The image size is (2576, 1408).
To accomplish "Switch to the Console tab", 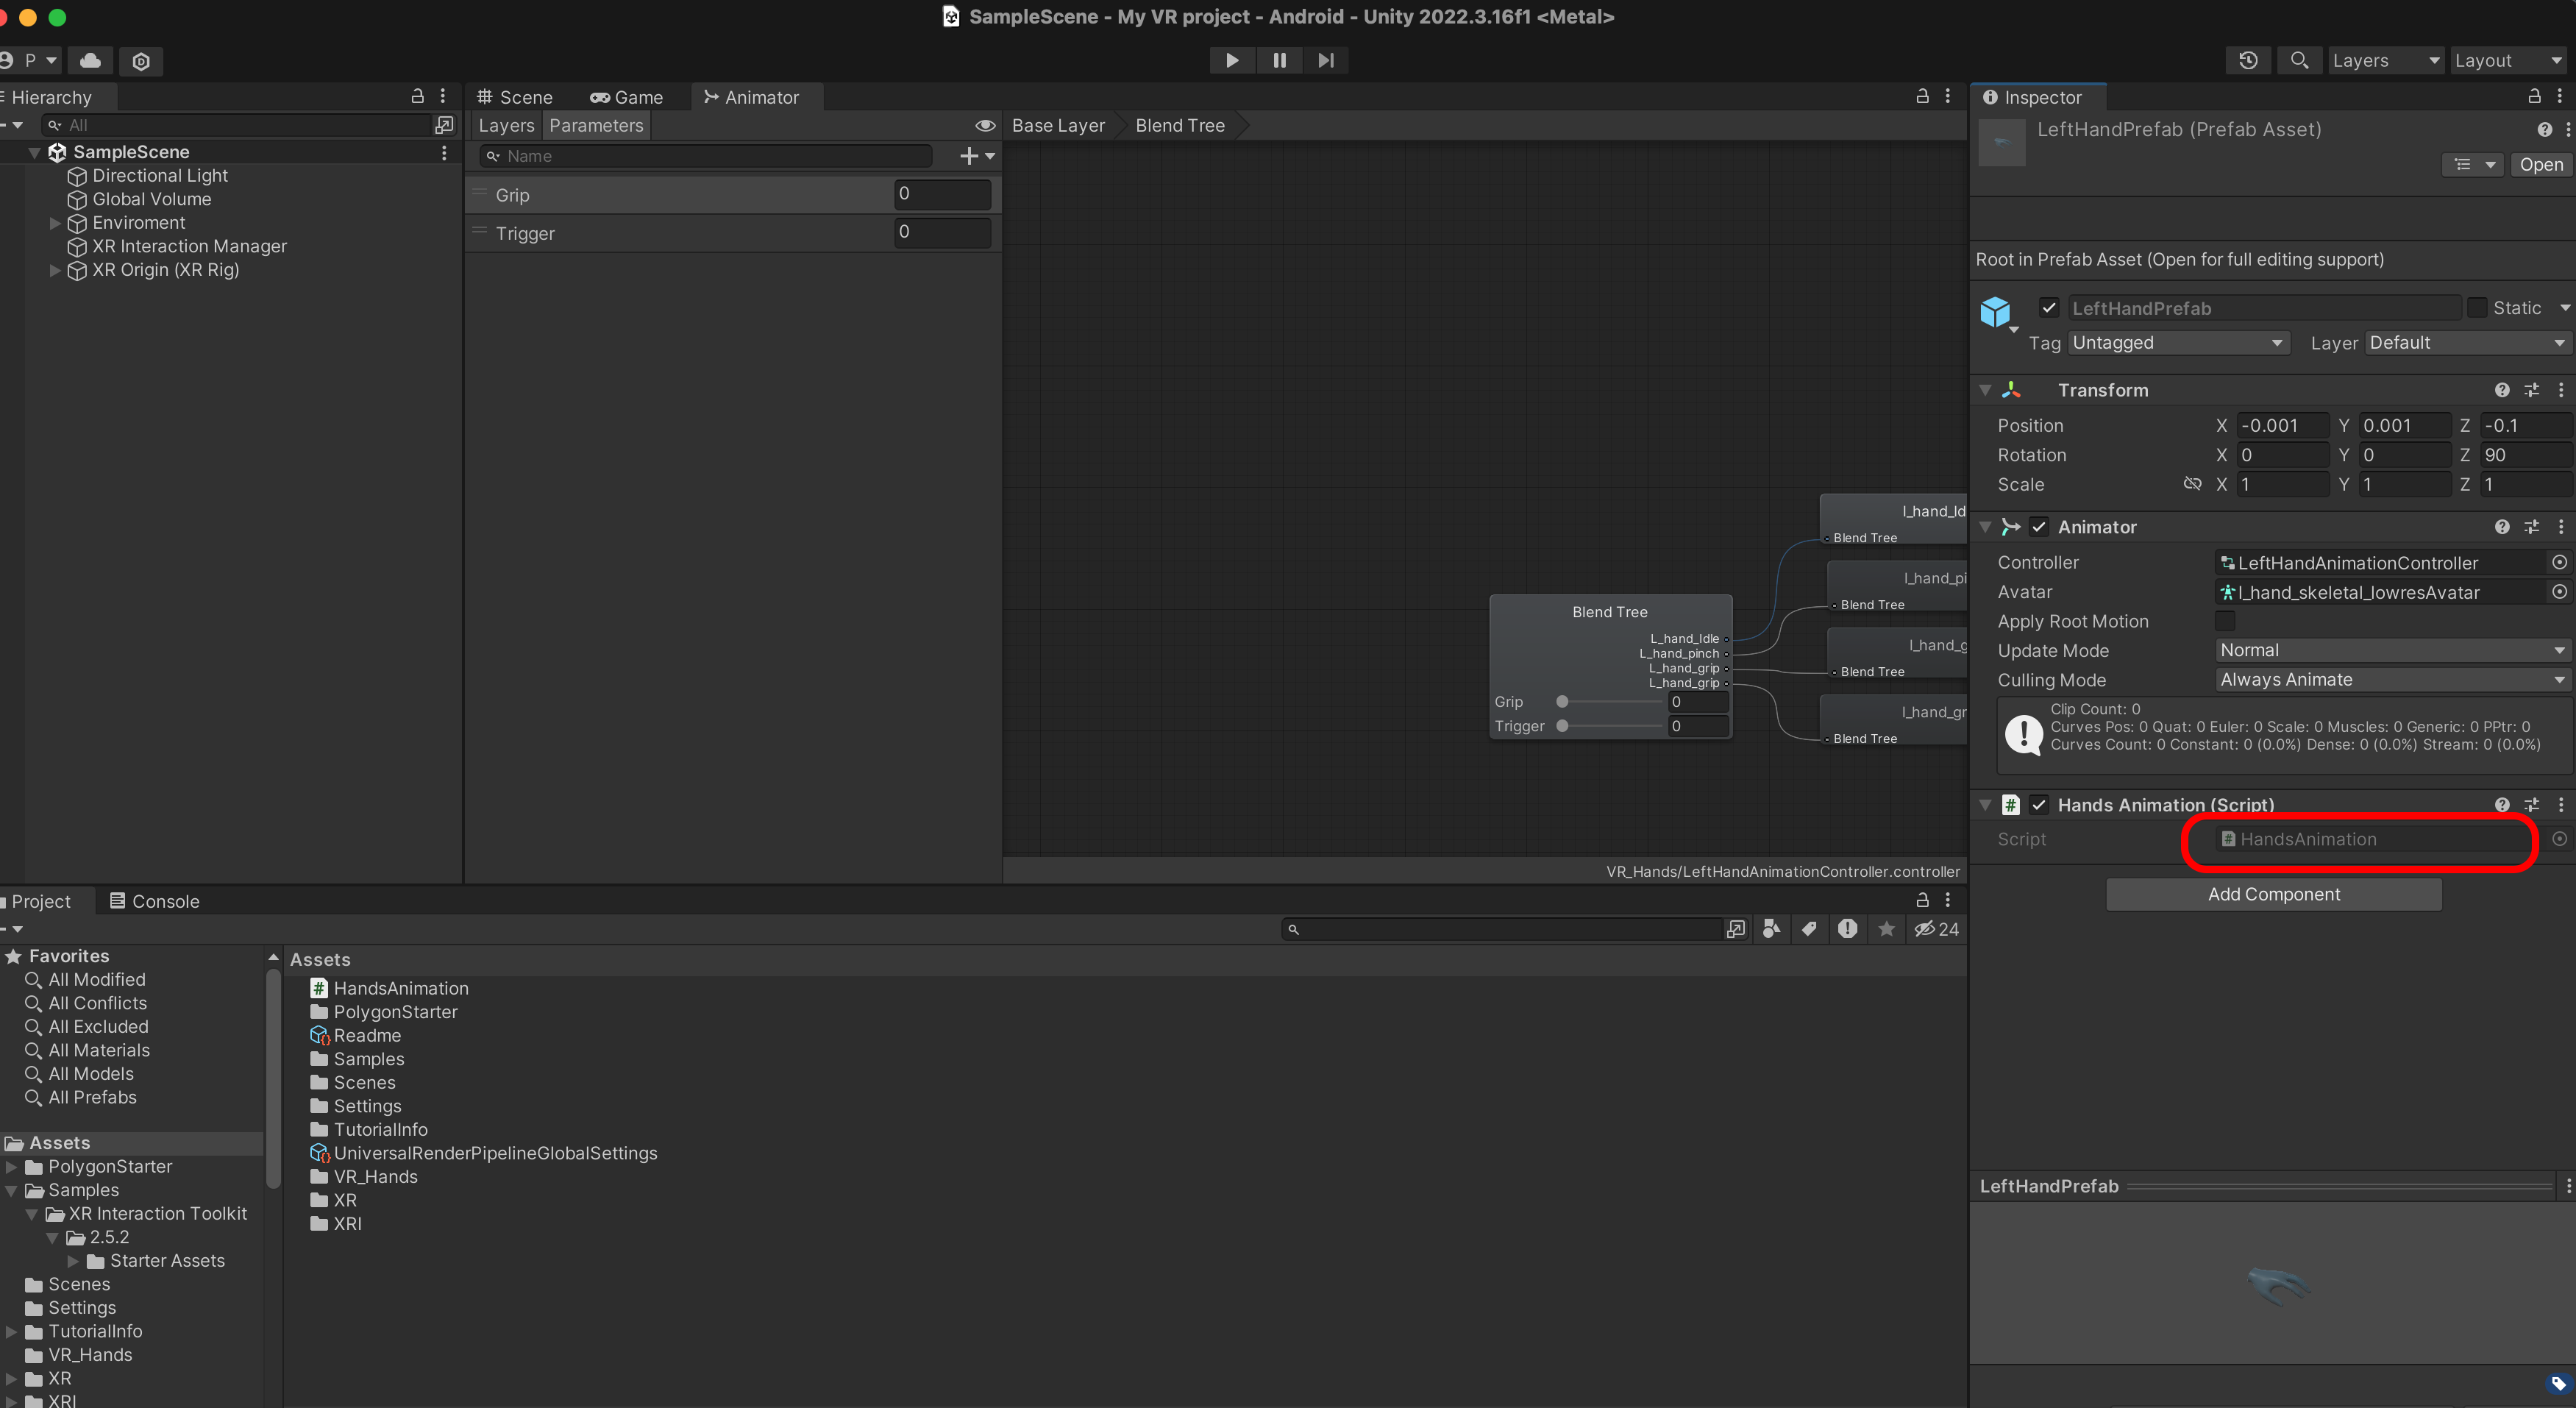I will point(155,901).
